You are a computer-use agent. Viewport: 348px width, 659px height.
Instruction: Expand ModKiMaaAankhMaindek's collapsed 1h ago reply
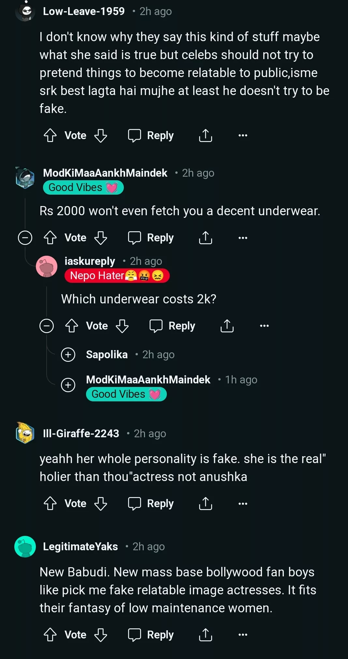coord(68,385)
